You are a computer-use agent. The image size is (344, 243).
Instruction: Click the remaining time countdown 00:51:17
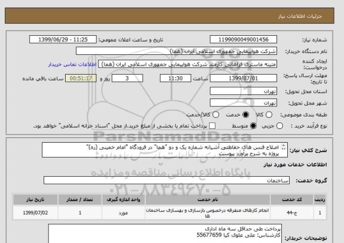pyautogui.click(x=81, y=78)
